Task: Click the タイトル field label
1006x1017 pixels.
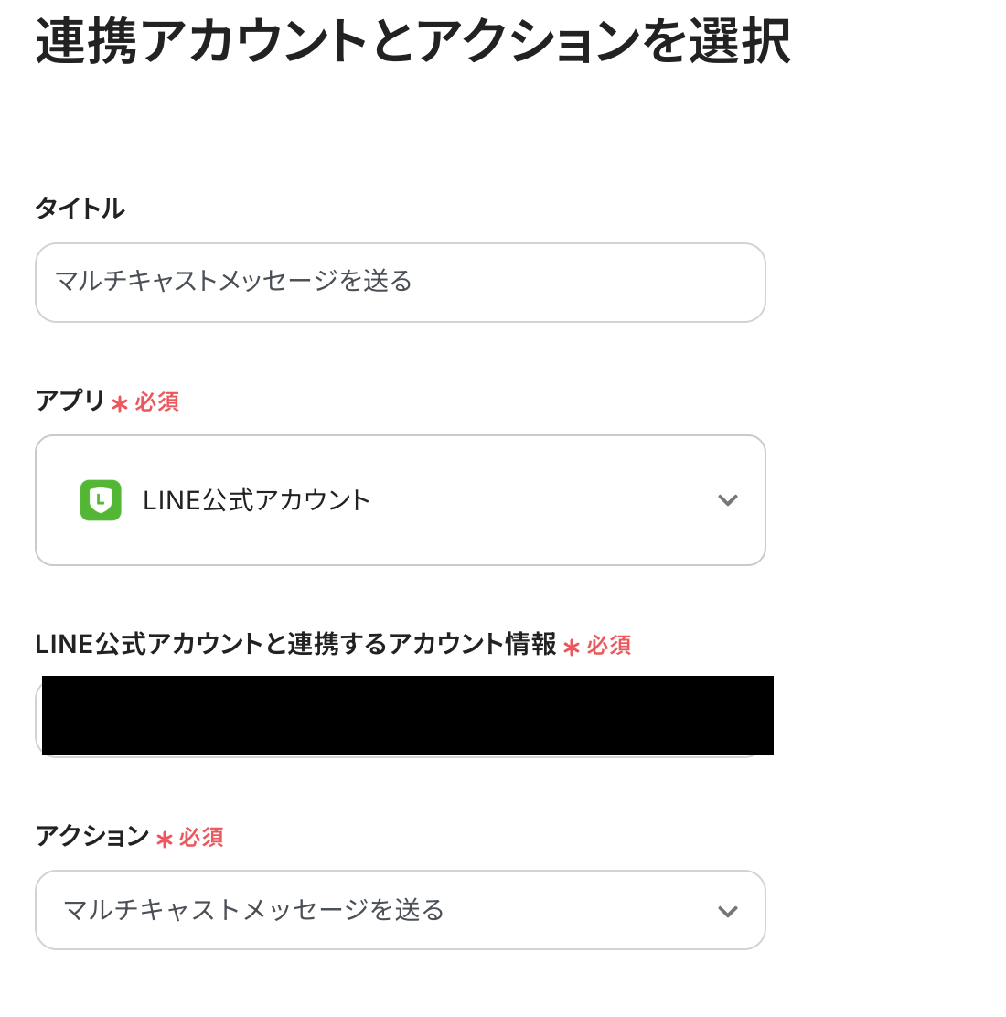Action: pos(80,209)
